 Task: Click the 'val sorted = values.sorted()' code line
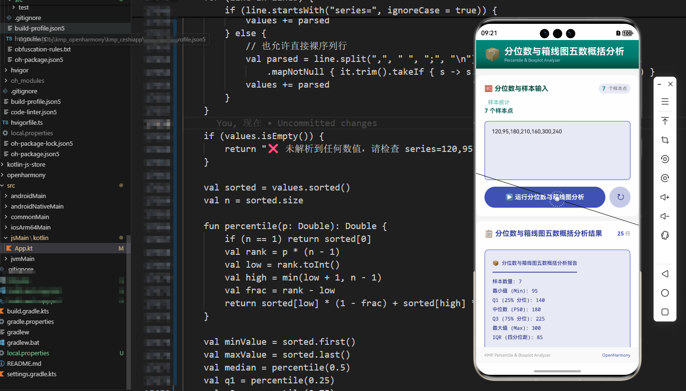[277, 188]
